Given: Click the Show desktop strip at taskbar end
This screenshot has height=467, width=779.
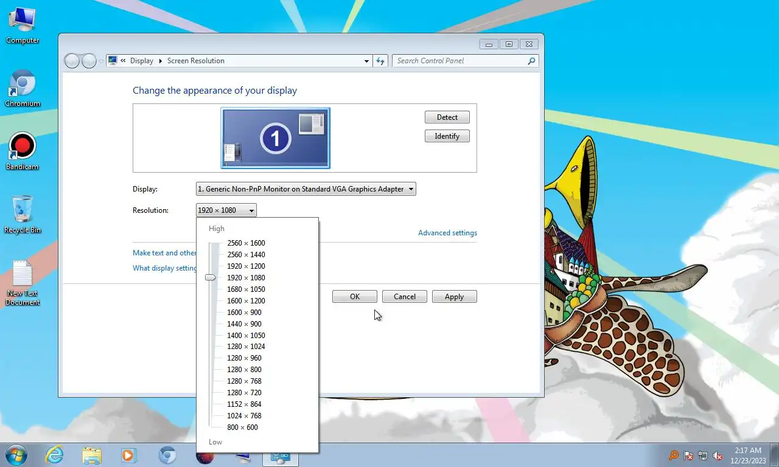Looking at the screenshot, I should coord(775,455).
